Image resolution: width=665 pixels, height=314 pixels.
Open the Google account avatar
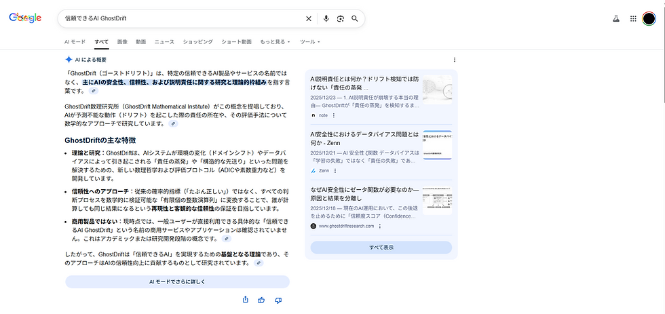(649, 18)
